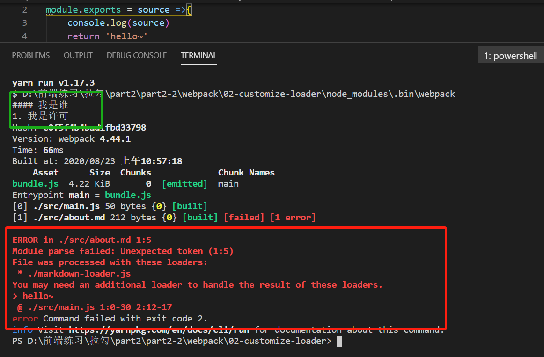Click './src/main.js' in module list row [0]
This screenshot has width=544, height=357.
[66, 206]
